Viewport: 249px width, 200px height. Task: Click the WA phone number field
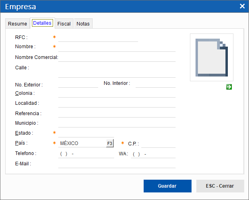[x=153, y=154]
